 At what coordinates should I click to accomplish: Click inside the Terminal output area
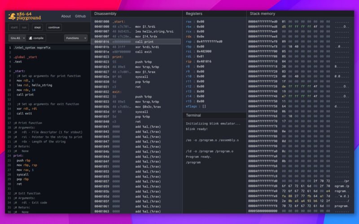(x=214, y=179)
